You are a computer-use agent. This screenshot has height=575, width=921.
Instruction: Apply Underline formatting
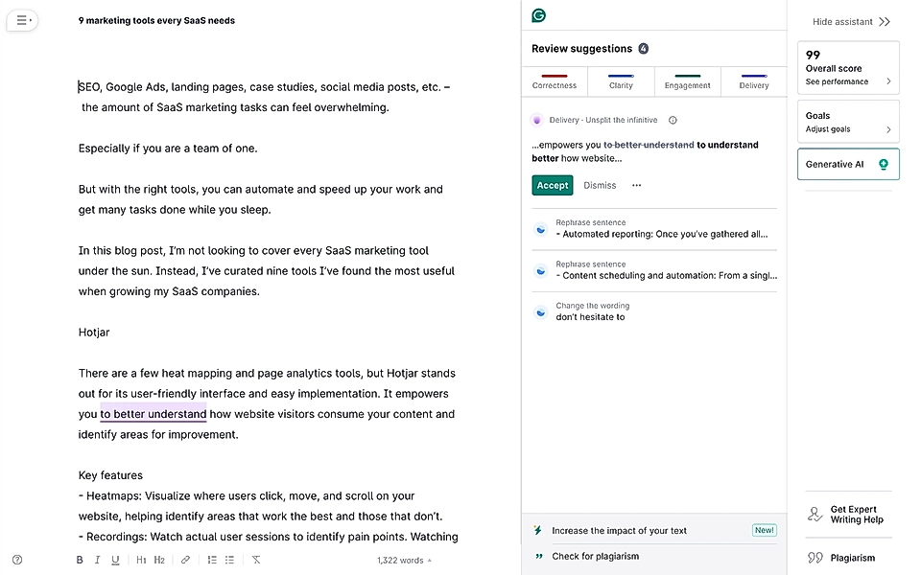point(115,560)
